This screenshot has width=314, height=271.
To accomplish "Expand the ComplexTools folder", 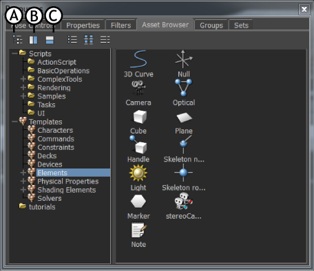I will [23, 79].
